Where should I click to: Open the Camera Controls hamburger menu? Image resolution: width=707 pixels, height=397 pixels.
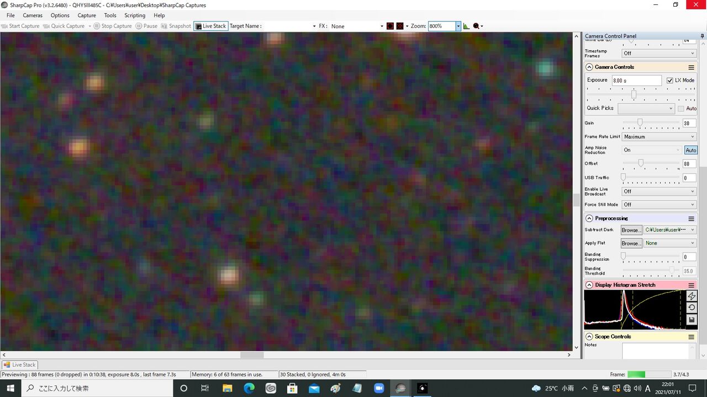(691, 67)
